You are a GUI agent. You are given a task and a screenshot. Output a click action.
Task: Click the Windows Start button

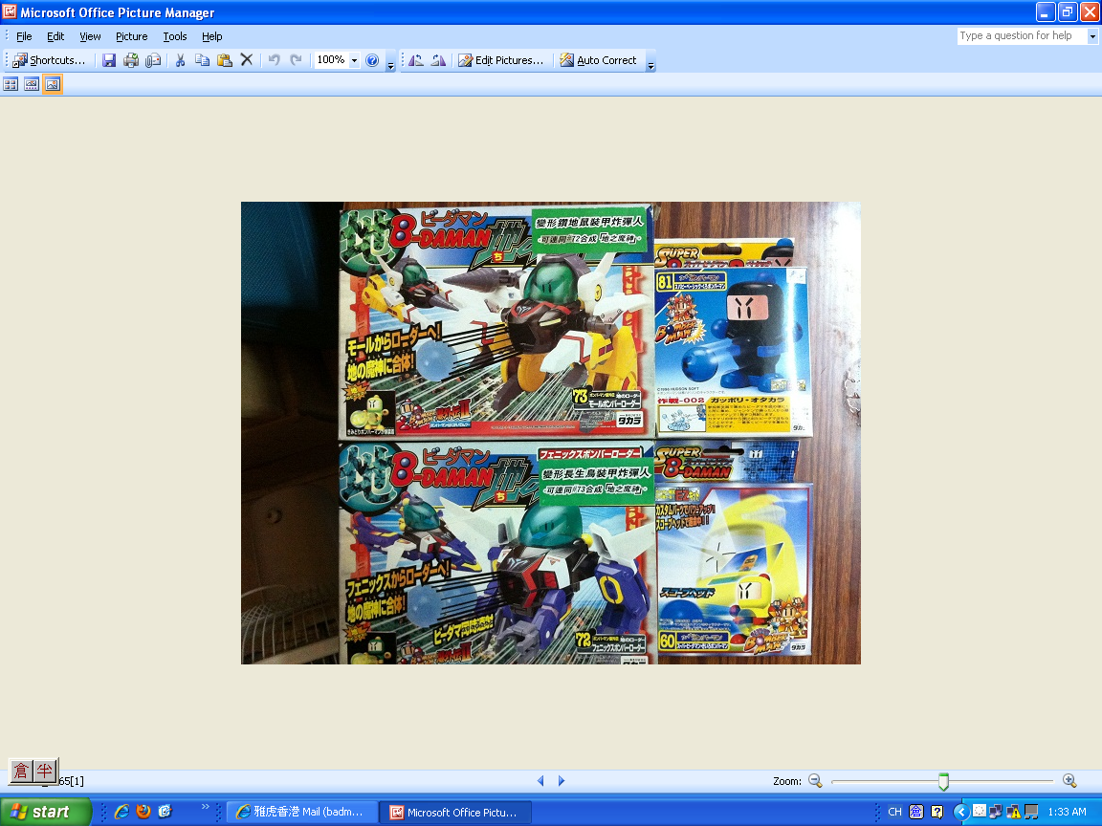tap(46, 812)
